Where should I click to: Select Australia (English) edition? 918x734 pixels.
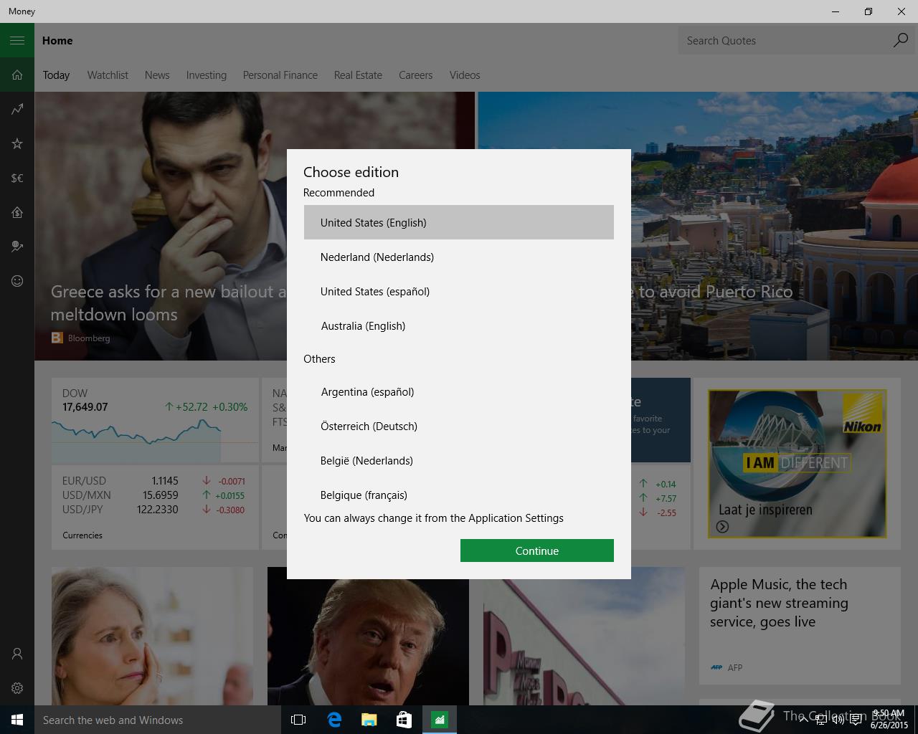[x=459, y=325]
